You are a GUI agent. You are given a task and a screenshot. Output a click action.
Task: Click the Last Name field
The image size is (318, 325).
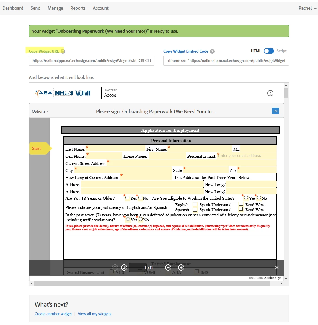click(115, 148)
